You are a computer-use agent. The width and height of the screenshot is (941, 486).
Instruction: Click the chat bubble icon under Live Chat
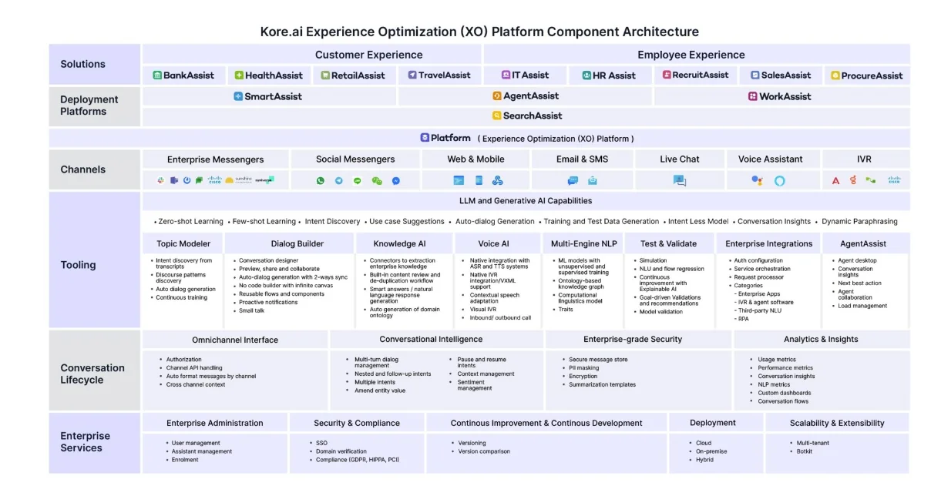679,180
